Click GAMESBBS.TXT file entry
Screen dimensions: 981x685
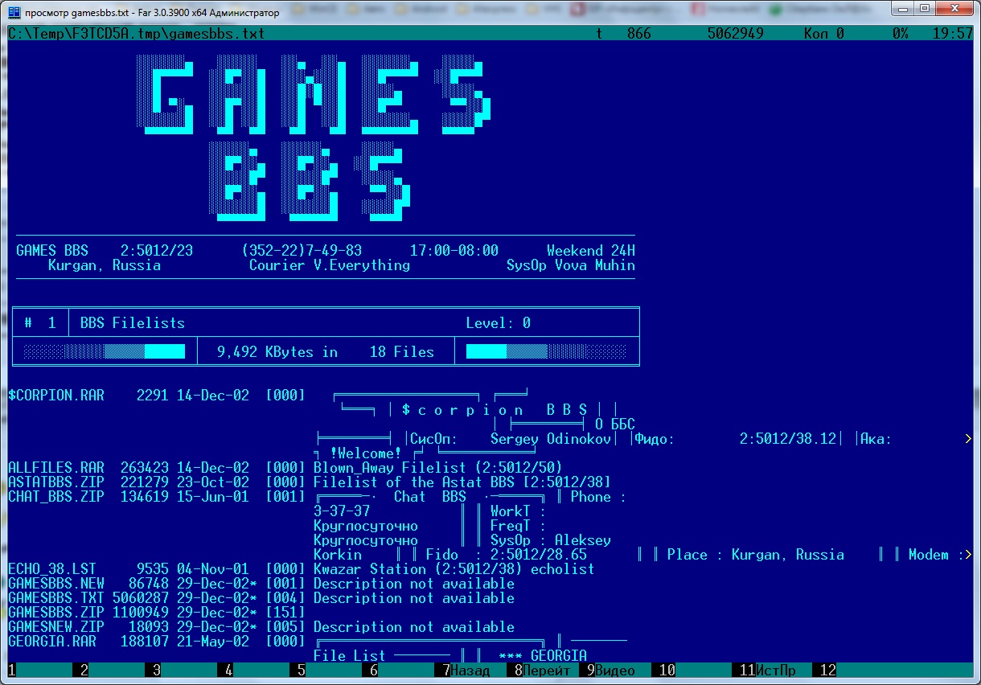[56, 598]
